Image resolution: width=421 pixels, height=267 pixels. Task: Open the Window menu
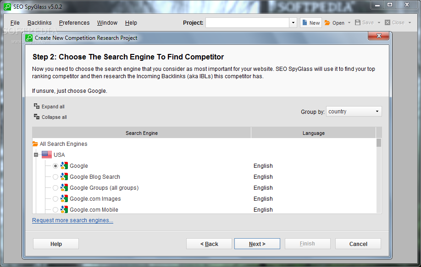click(x=107, y=23)
